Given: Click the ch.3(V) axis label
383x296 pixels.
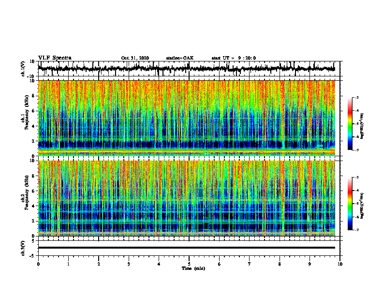Looking at the screenshot, I should (23, 248).
